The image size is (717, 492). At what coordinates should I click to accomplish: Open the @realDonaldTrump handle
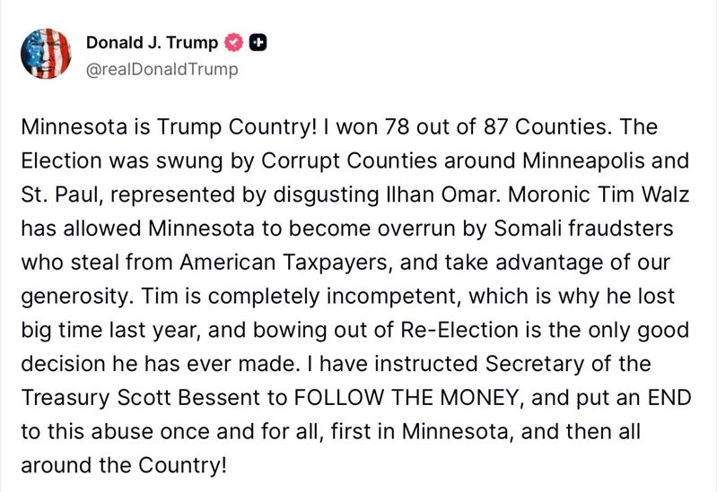[162, 68]
